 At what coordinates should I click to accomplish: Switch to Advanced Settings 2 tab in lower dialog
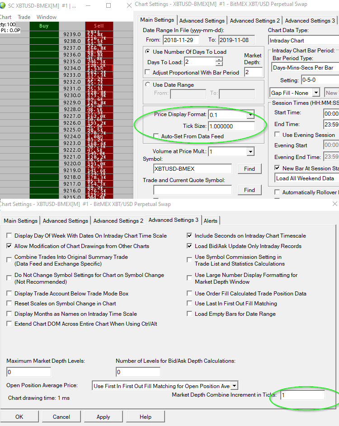118,221
